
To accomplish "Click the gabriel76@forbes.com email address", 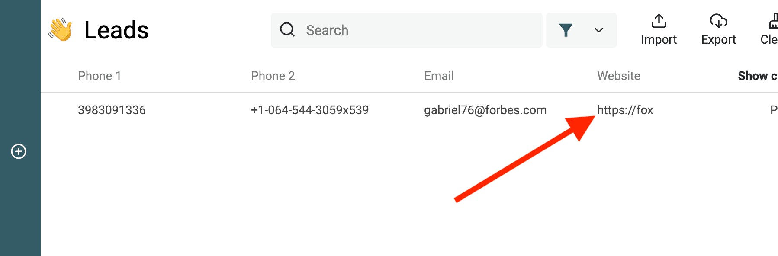I will click(x=485, y=110).
